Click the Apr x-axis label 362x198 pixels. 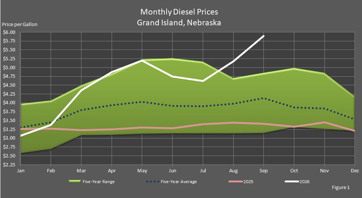pyautogui.click(x=112, y=171)
